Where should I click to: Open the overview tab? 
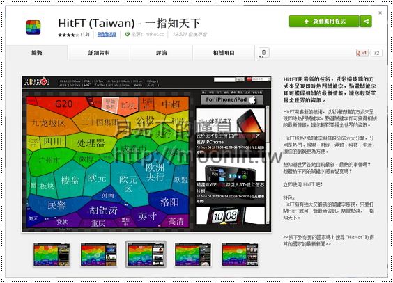click(x=37, y=53)
